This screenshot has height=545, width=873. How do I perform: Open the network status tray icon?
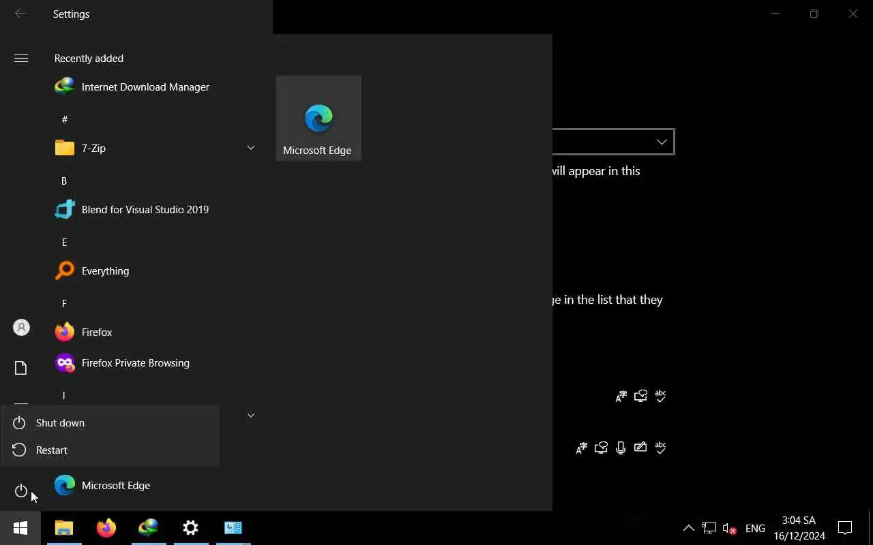(709, 528)
